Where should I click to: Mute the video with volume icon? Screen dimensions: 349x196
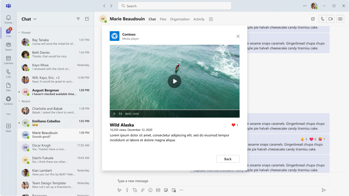120,114
